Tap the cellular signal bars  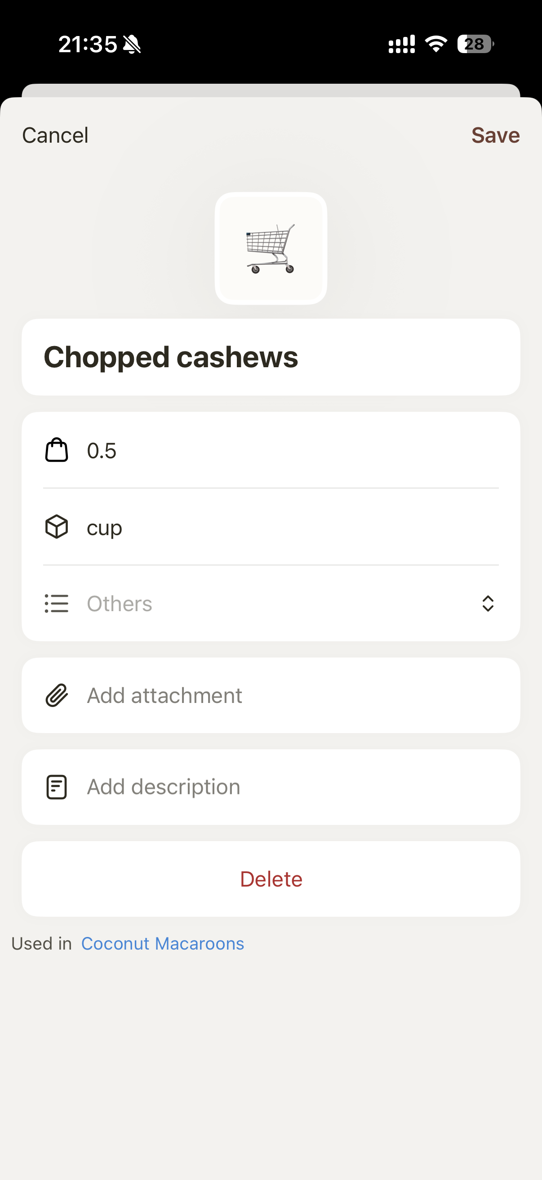pos(402,45)
